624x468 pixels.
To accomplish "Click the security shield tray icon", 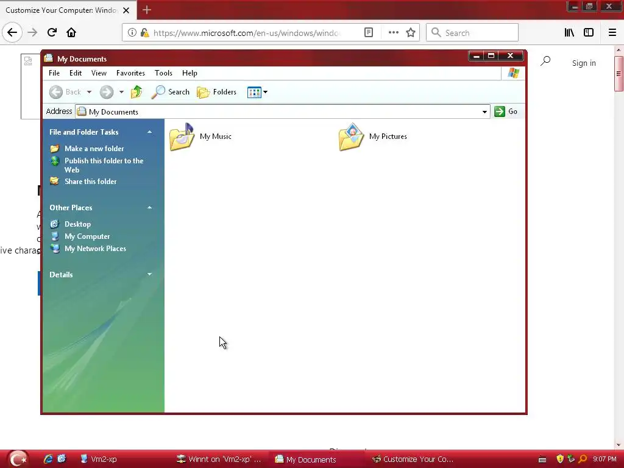I will (x=560, y=459).
